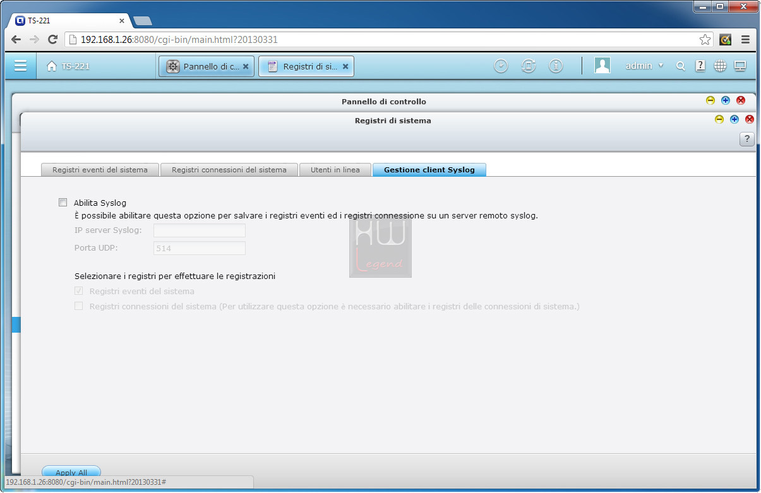
Task: Reload the browser page
Action: [x=53, y=39]
